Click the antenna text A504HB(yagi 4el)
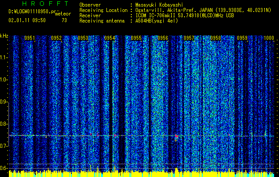The height and width of the screenshot is (177, 279). [157, 21]
